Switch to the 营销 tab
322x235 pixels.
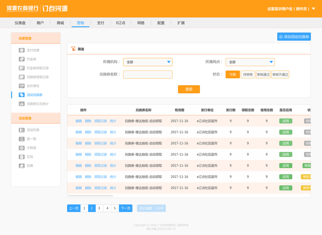(x=80, y=23)
